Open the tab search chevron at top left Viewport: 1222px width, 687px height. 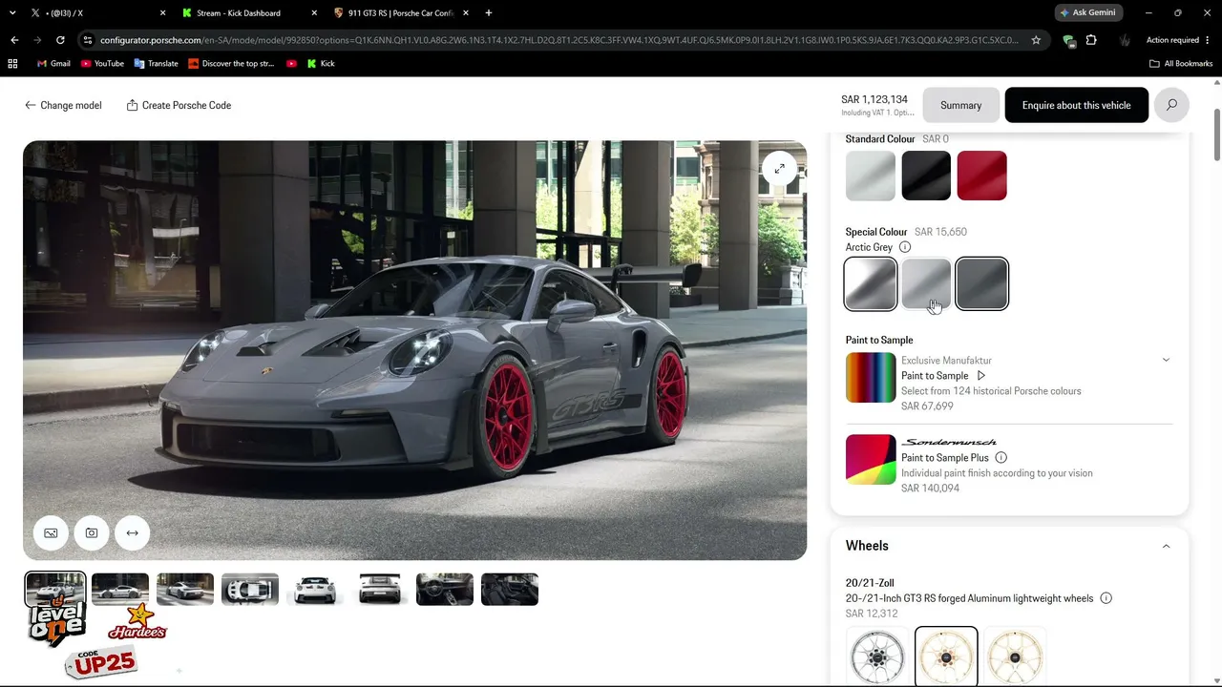[x=12, y=13]
